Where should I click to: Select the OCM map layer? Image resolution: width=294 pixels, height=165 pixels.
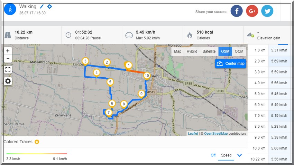(x=239, y=51)
